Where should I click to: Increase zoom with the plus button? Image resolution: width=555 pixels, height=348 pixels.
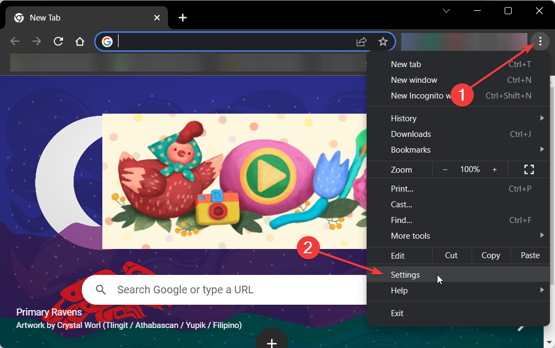click(x=494, y=170)
